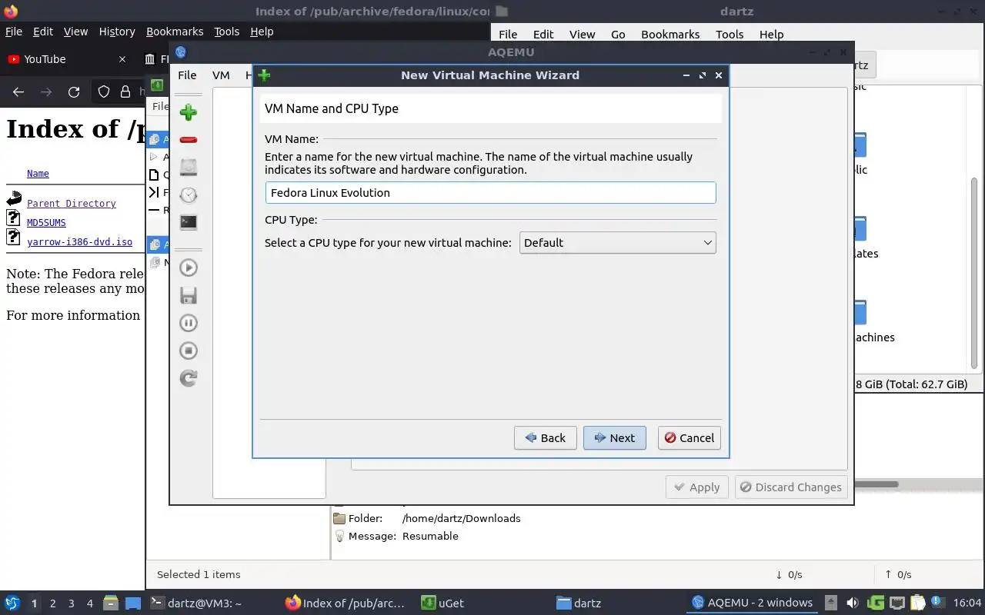Click the red minus Delete VM icon
The image size is (985, 615).
tap(189, 140)
